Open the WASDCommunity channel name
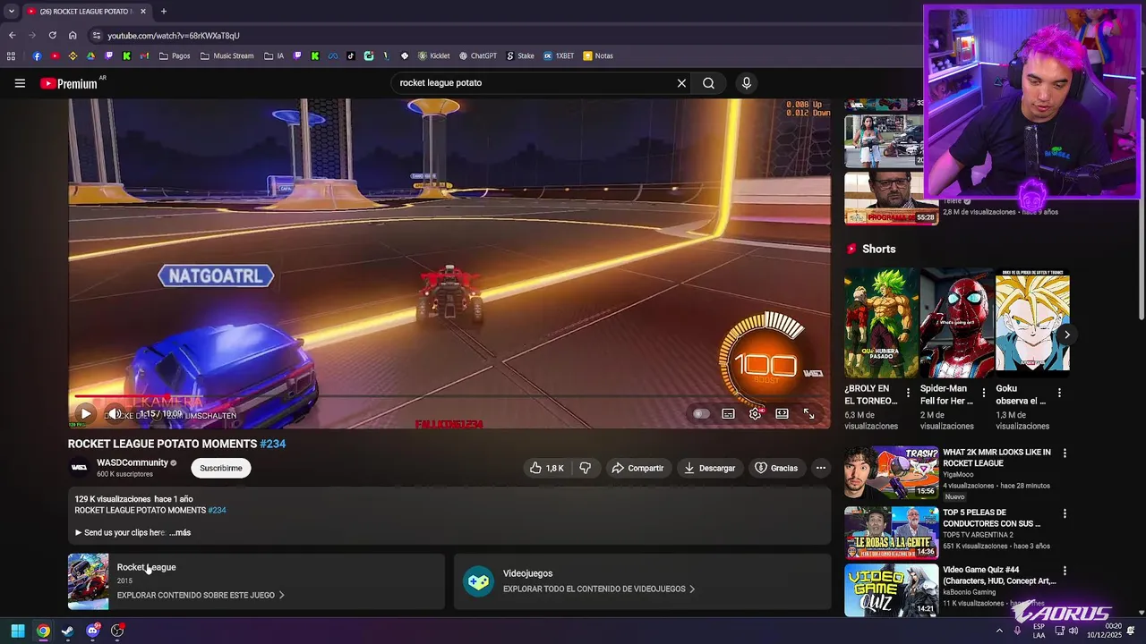The image size is (1146, 644). [133, 462]
